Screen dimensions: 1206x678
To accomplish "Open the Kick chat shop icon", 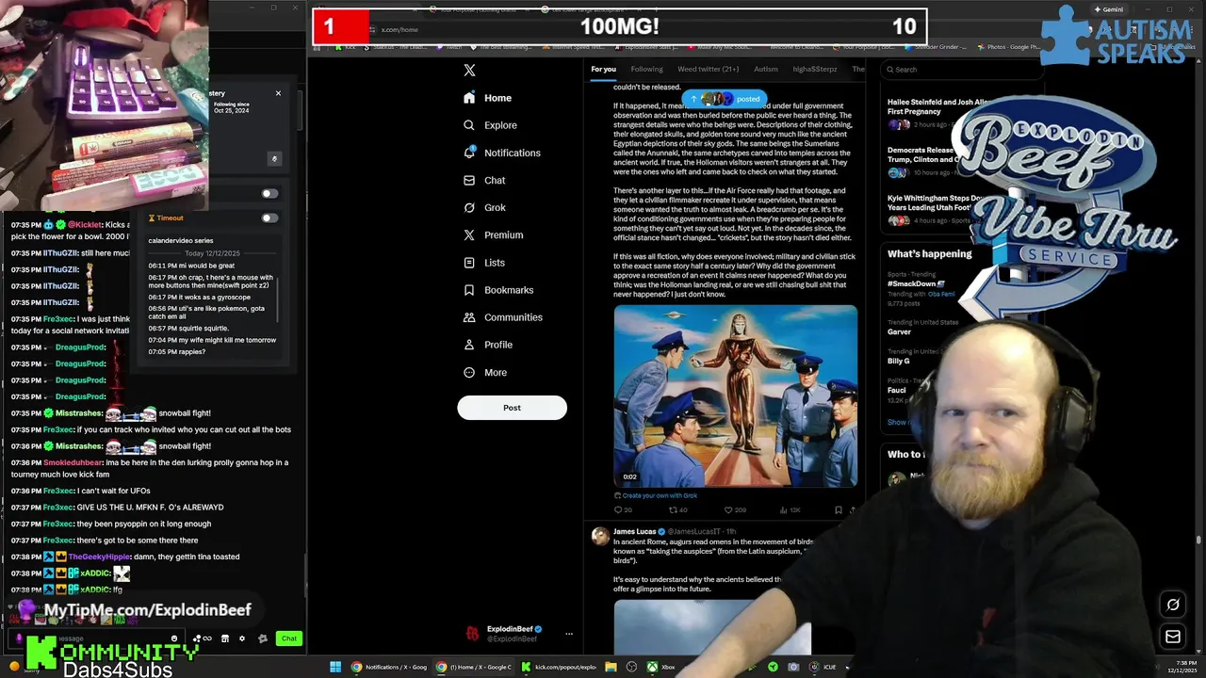I will pyautogui.click(x=224, y=638).
